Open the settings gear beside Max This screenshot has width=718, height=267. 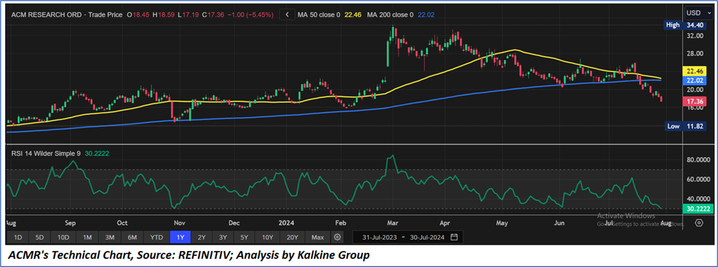point(337,237)
